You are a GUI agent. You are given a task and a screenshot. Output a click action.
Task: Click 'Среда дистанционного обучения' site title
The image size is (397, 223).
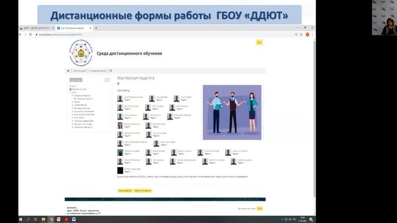pyautogui.click(x=129, y=53)
